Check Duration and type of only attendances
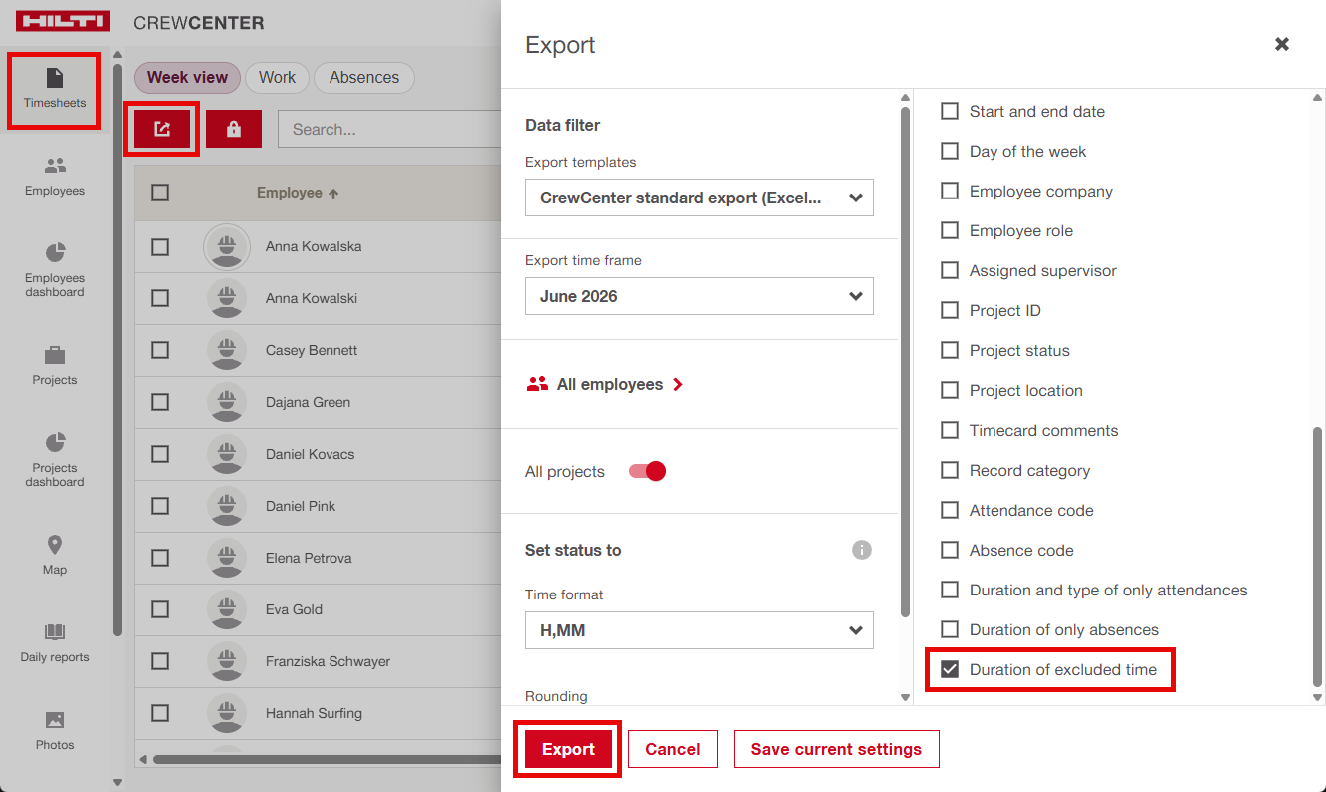The image size is (1326, 792). pyautogui.click(x=950, y=590)
